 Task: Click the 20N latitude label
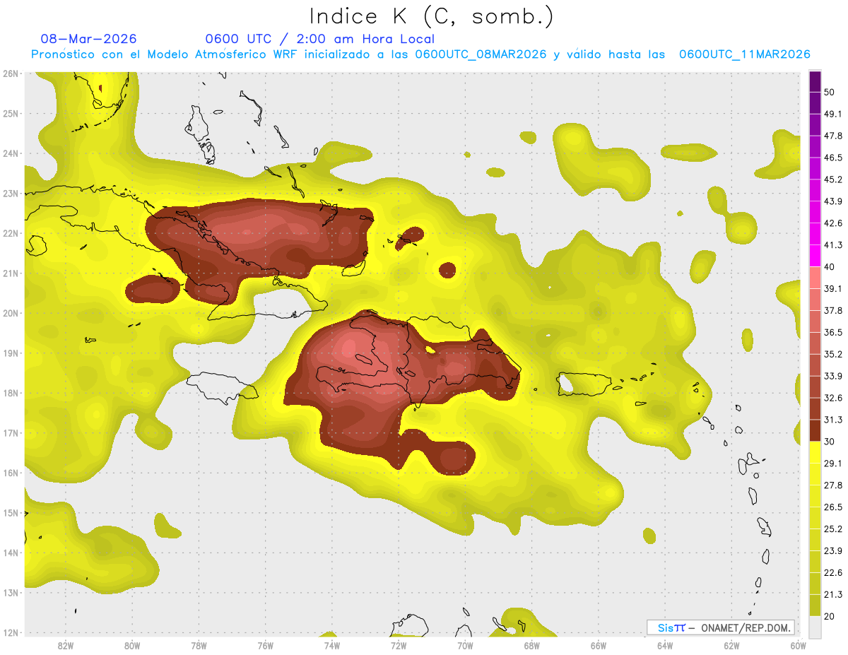pyautogui.click(x=11, y=313)
